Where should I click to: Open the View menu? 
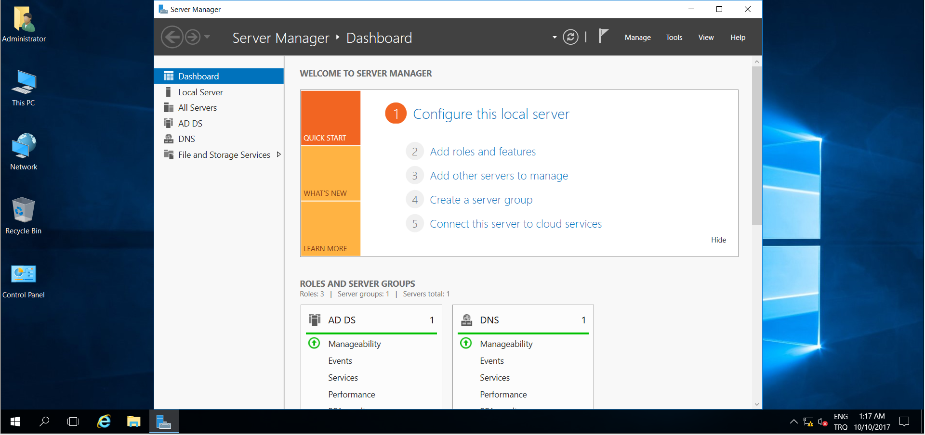(x=706, y=38)
